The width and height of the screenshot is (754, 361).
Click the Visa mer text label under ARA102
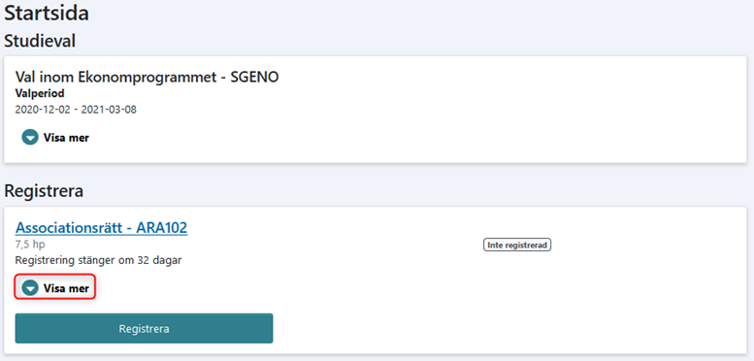(x=66, y=288)
